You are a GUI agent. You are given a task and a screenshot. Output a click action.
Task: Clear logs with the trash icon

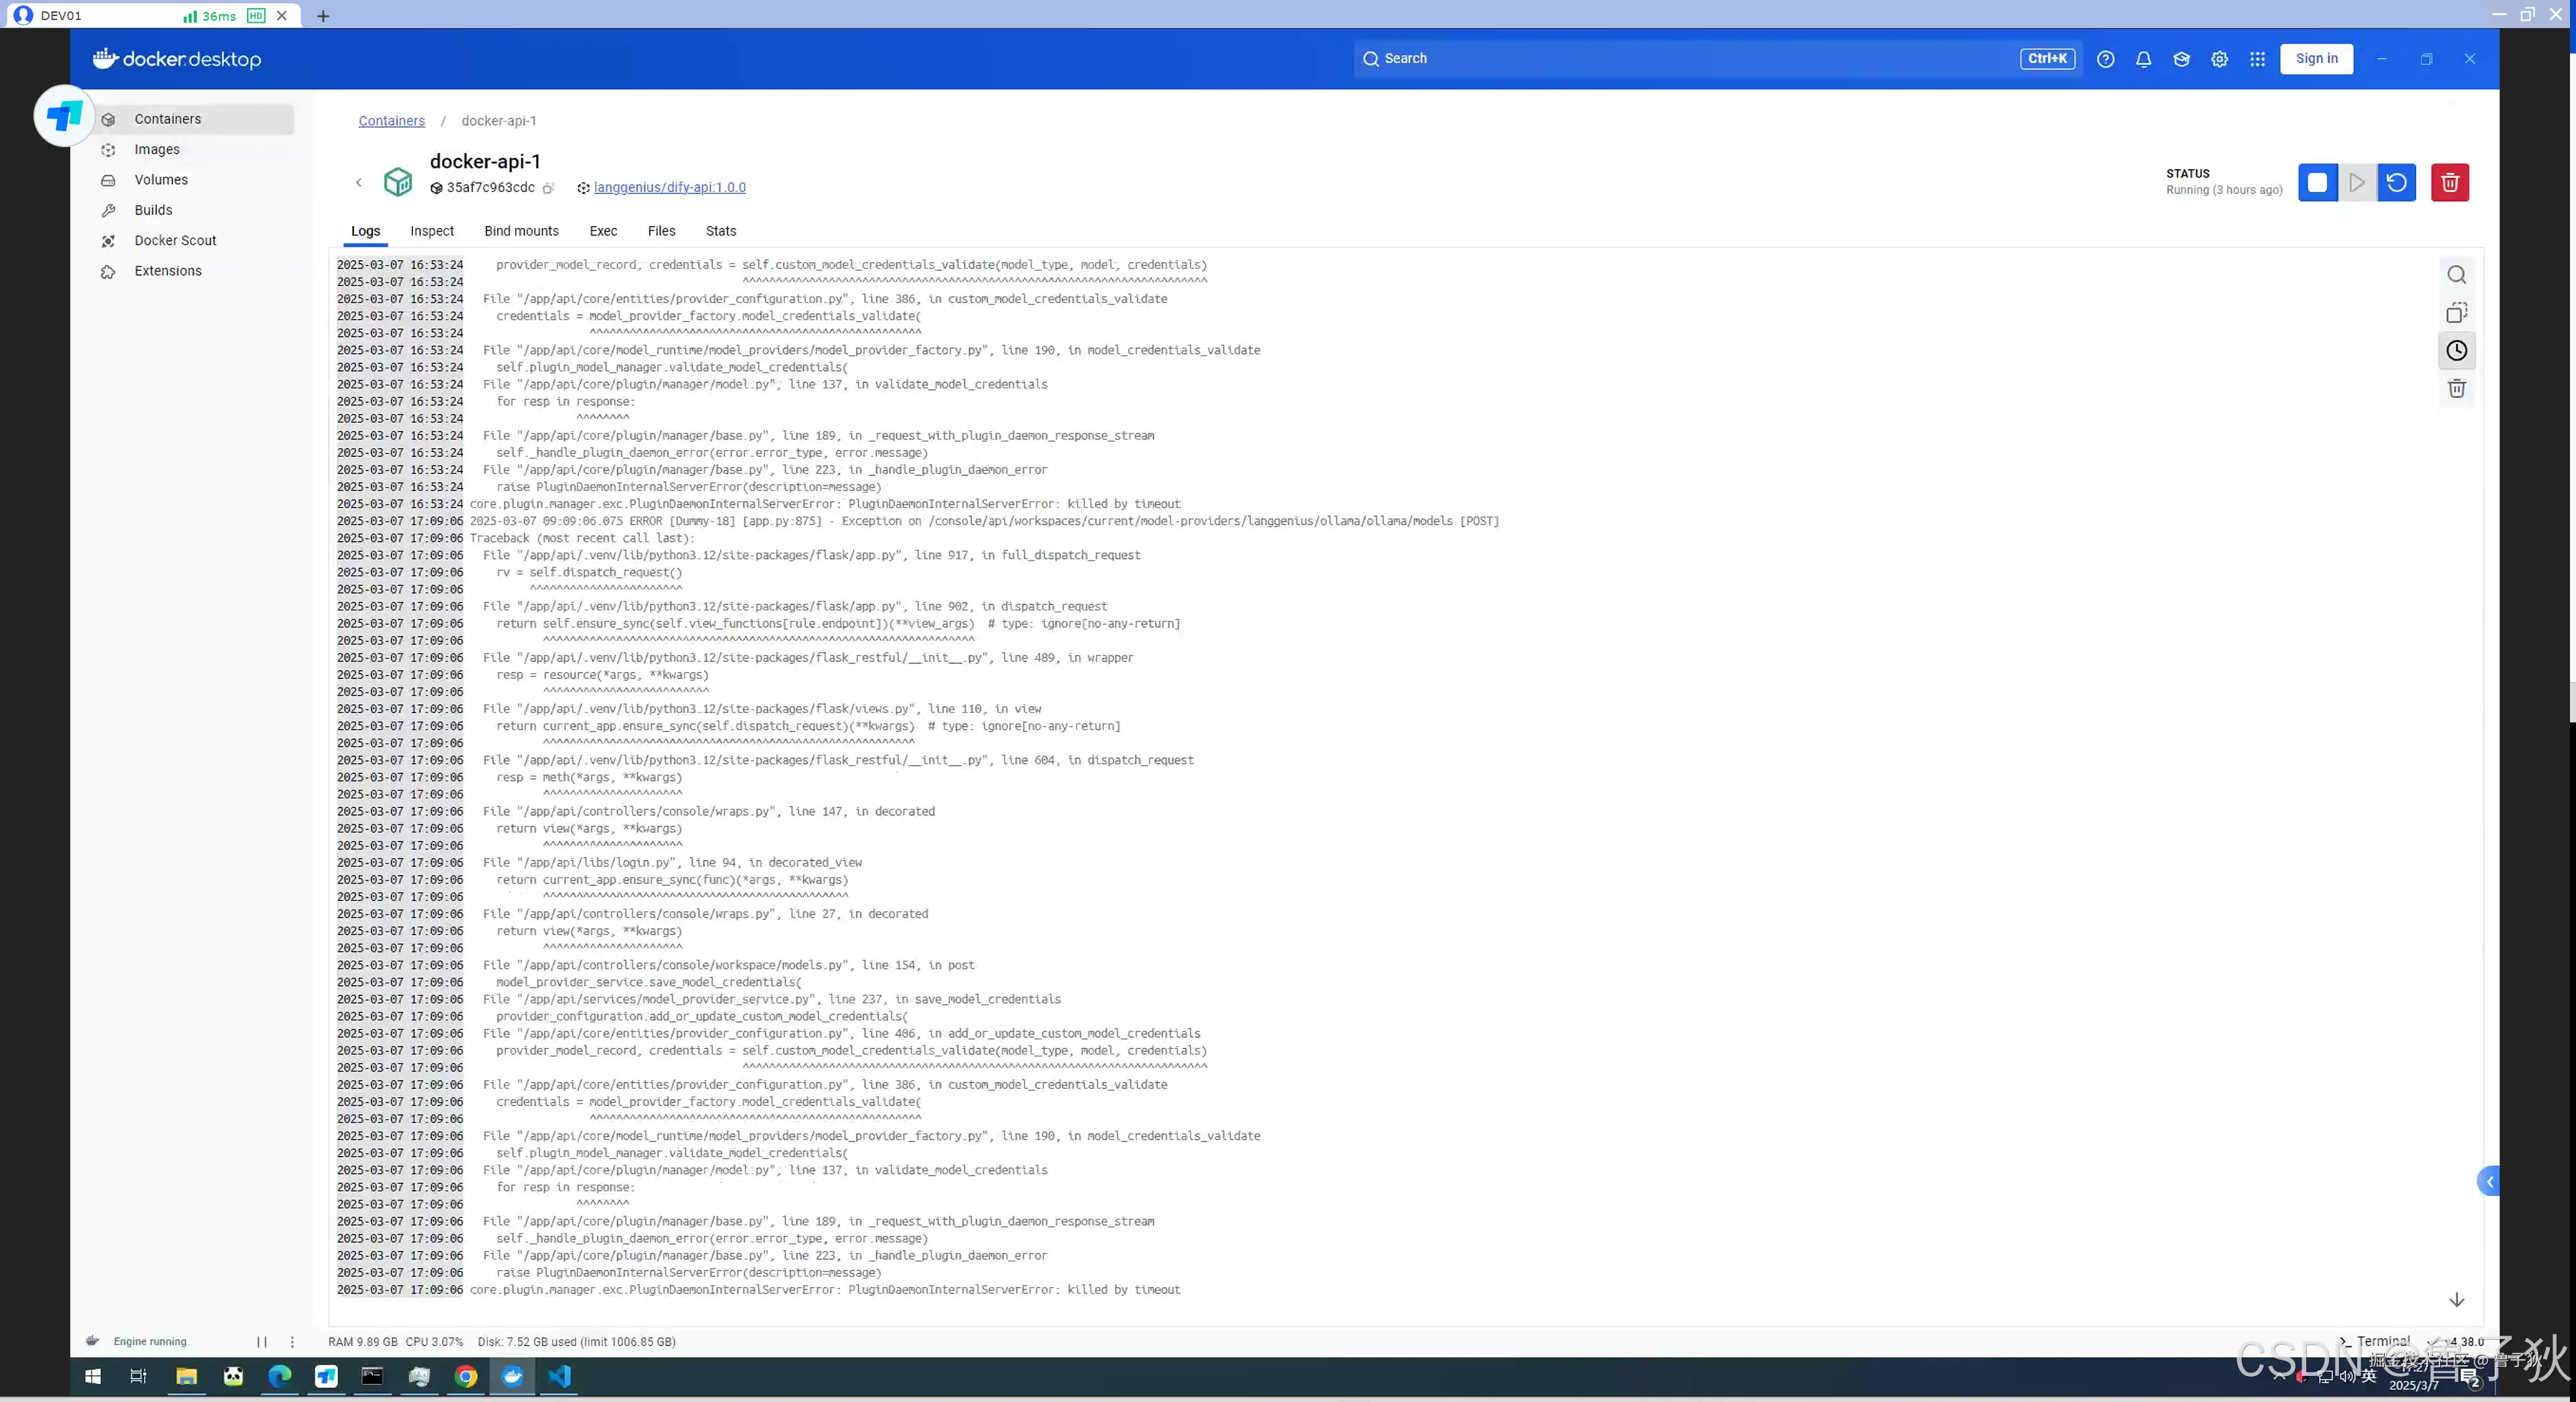2456,389
